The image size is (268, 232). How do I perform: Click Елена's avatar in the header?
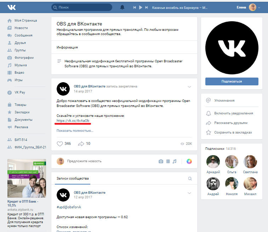tap(252, 7)
